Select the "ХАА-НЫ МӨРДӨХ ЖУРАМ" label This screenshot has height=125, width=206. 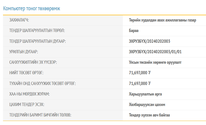(29, 94)
